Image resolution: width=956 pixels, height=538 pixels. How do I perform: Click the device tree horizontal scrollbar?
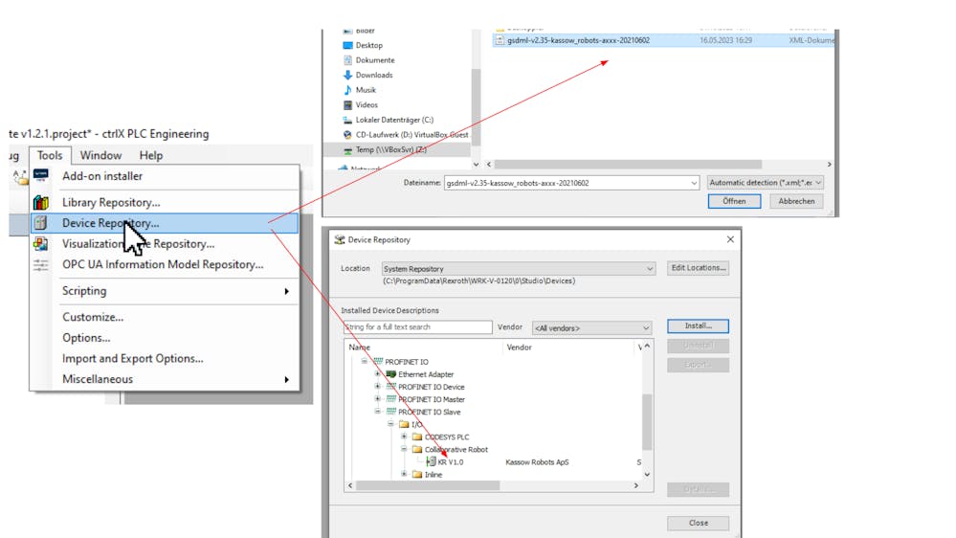pyautogui.click(x=428, y=485)
